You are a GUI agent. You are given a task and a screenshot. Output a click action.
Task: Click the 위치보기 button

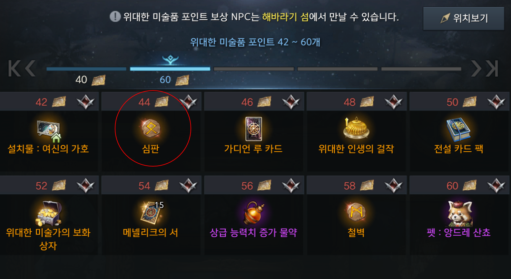464,18
